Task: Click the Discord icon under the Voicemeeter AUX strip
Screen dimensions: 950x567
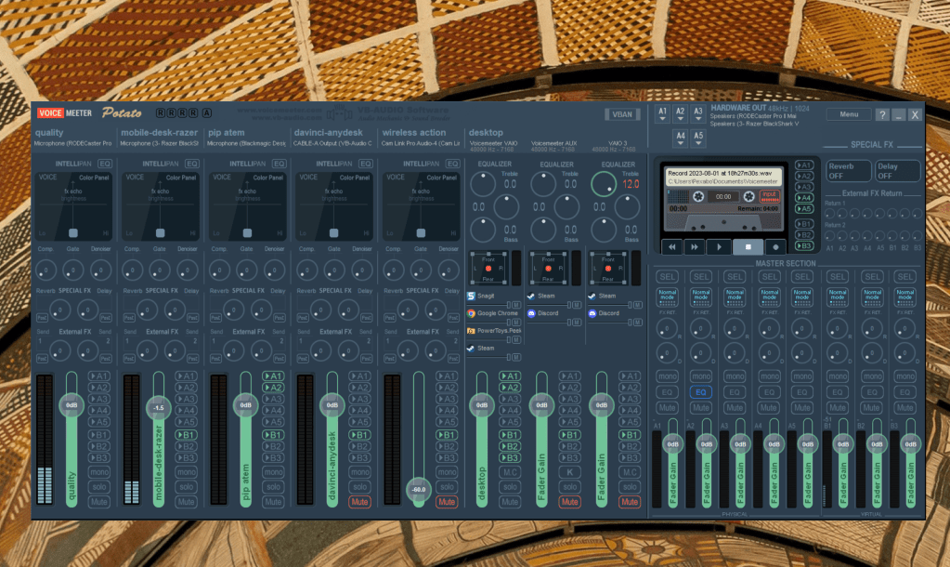Action: 531,313
